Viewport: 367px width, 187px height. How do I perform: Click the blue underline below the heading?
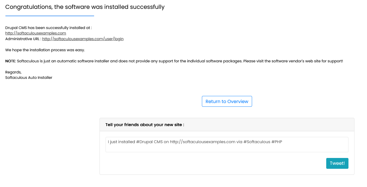[50, 15]
